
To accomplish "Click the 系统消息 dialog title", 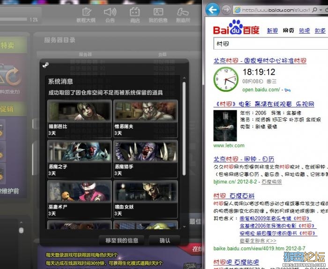I will click(x=60, y=81).
